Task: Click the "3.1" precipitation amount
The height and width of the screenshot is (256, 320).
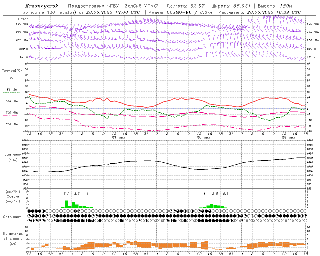Action: 66,193
